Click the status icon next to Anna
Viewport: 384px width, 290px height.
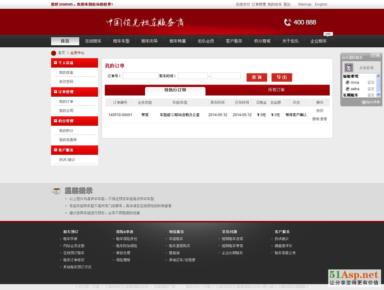[348, 83]
